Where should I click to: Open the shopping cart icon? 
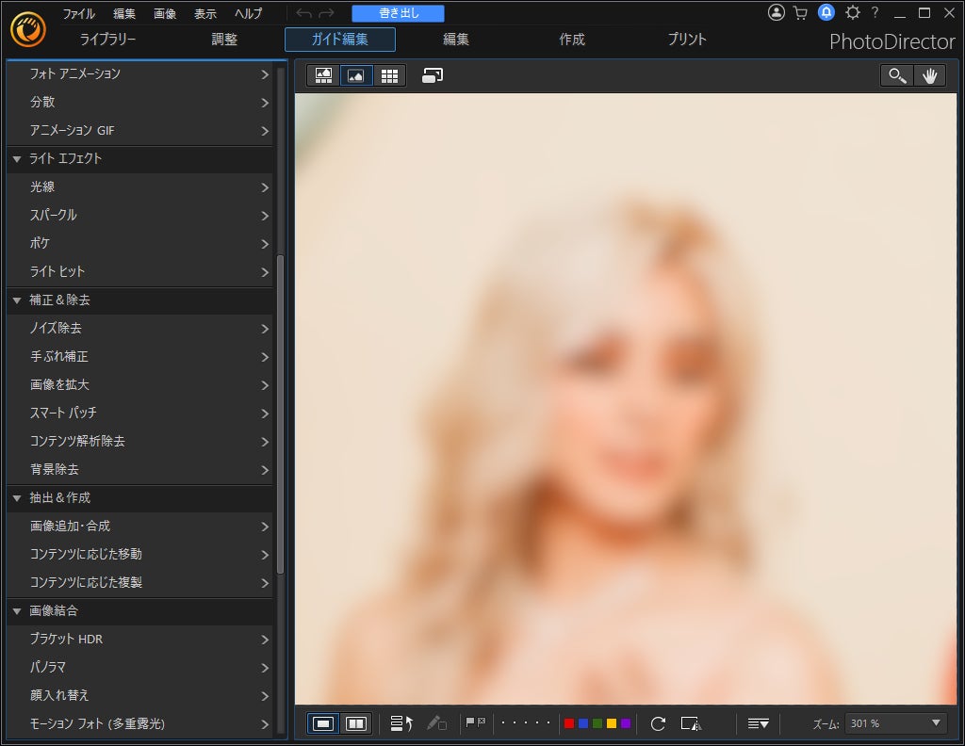pos(801,13)
